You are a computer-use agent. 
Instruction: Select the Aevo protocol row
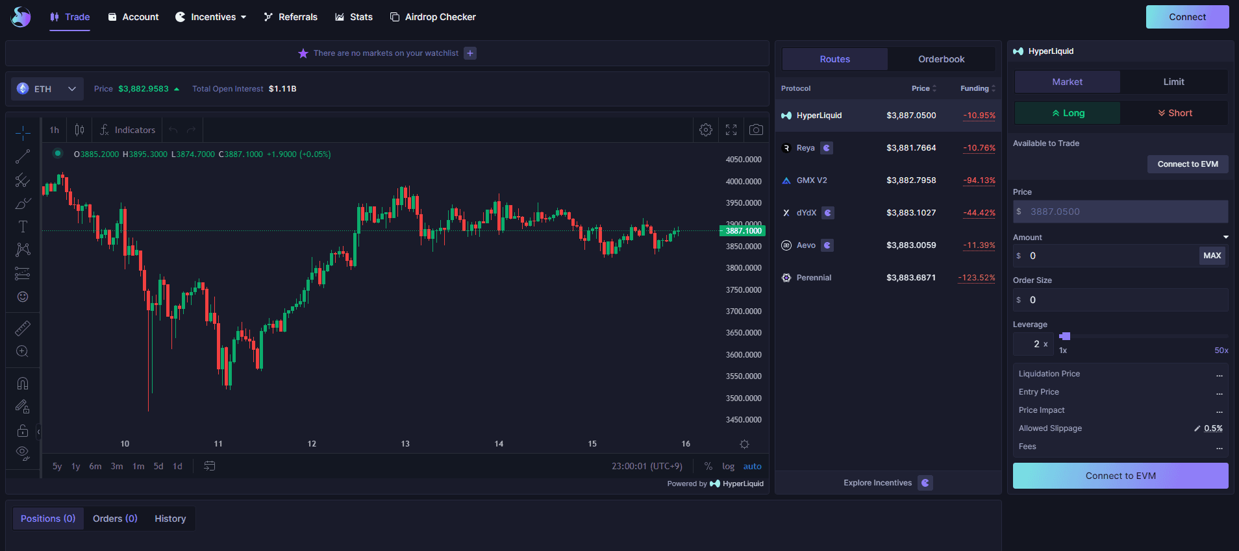[888, 245]
